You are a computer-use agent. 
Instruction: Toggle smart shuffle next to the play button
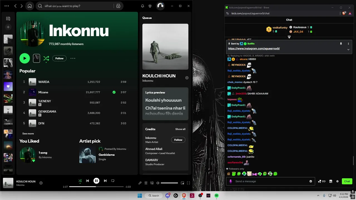46,58
